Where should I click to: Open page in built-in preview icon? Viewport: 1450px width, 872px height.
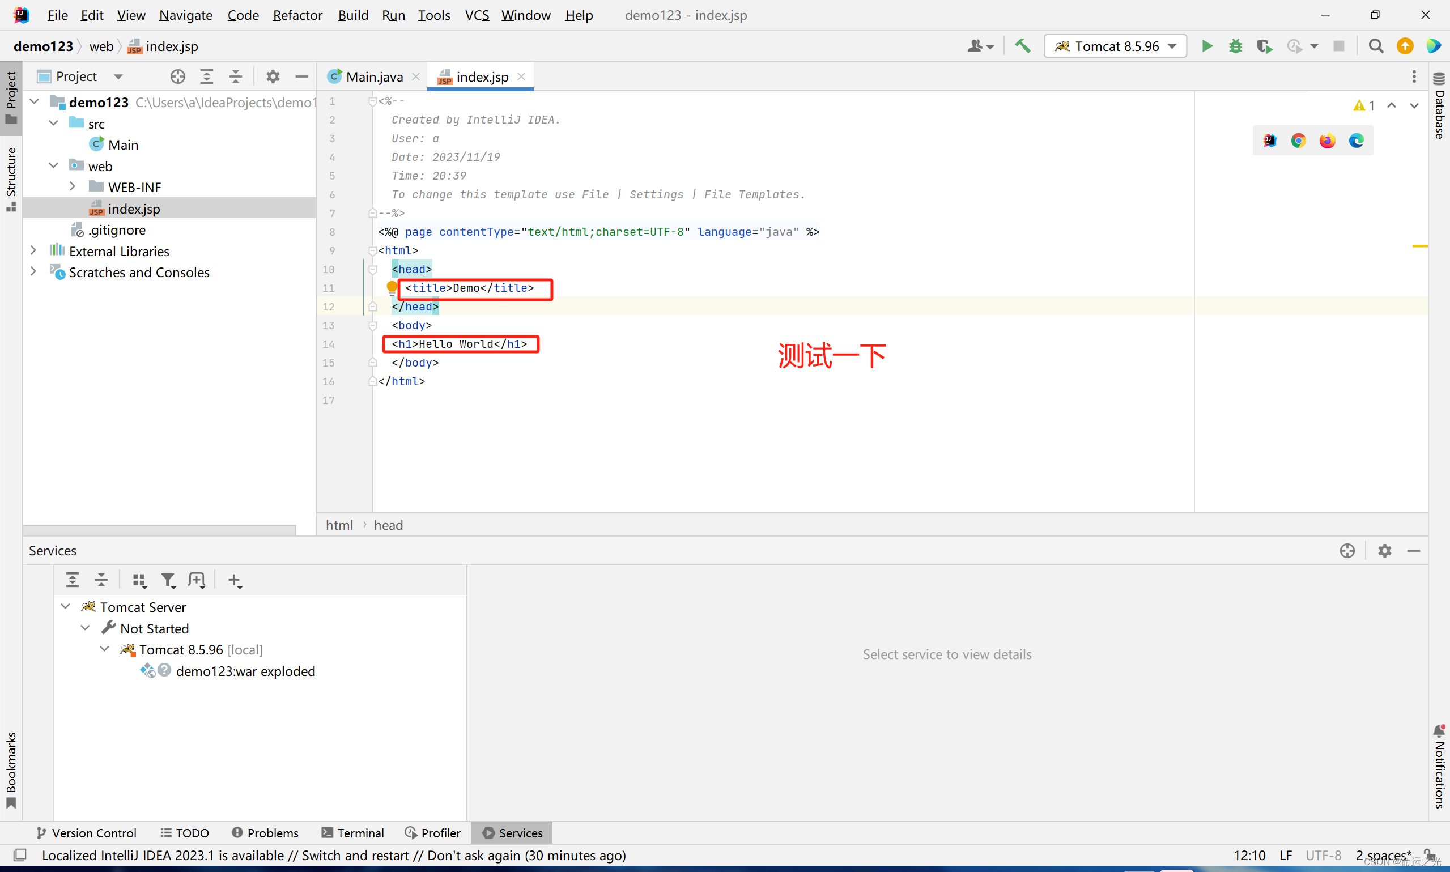click(1270, 141)
